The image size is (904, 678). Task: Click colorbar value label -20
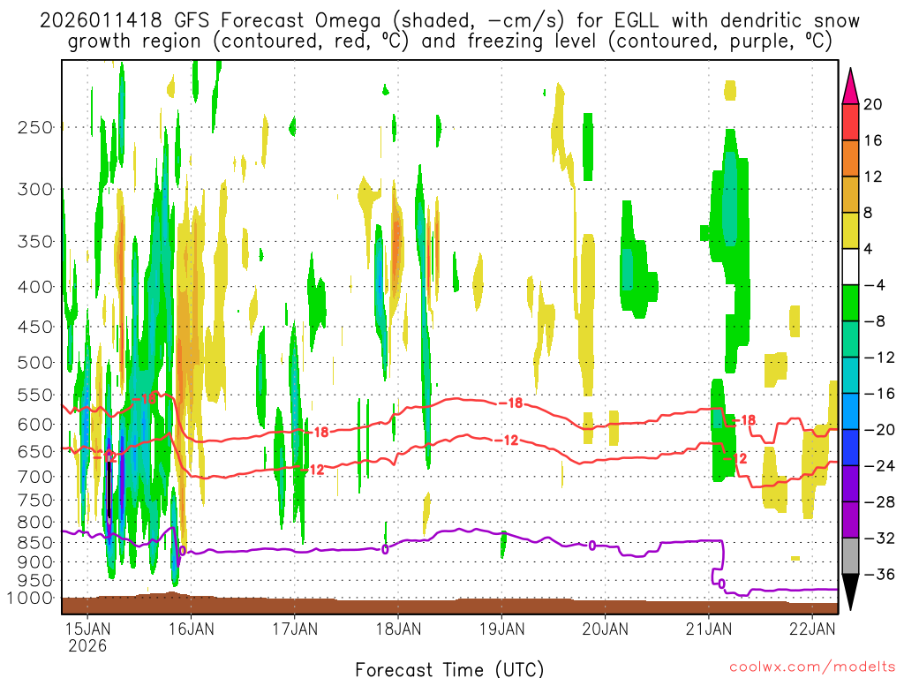[x=879, y=430]
